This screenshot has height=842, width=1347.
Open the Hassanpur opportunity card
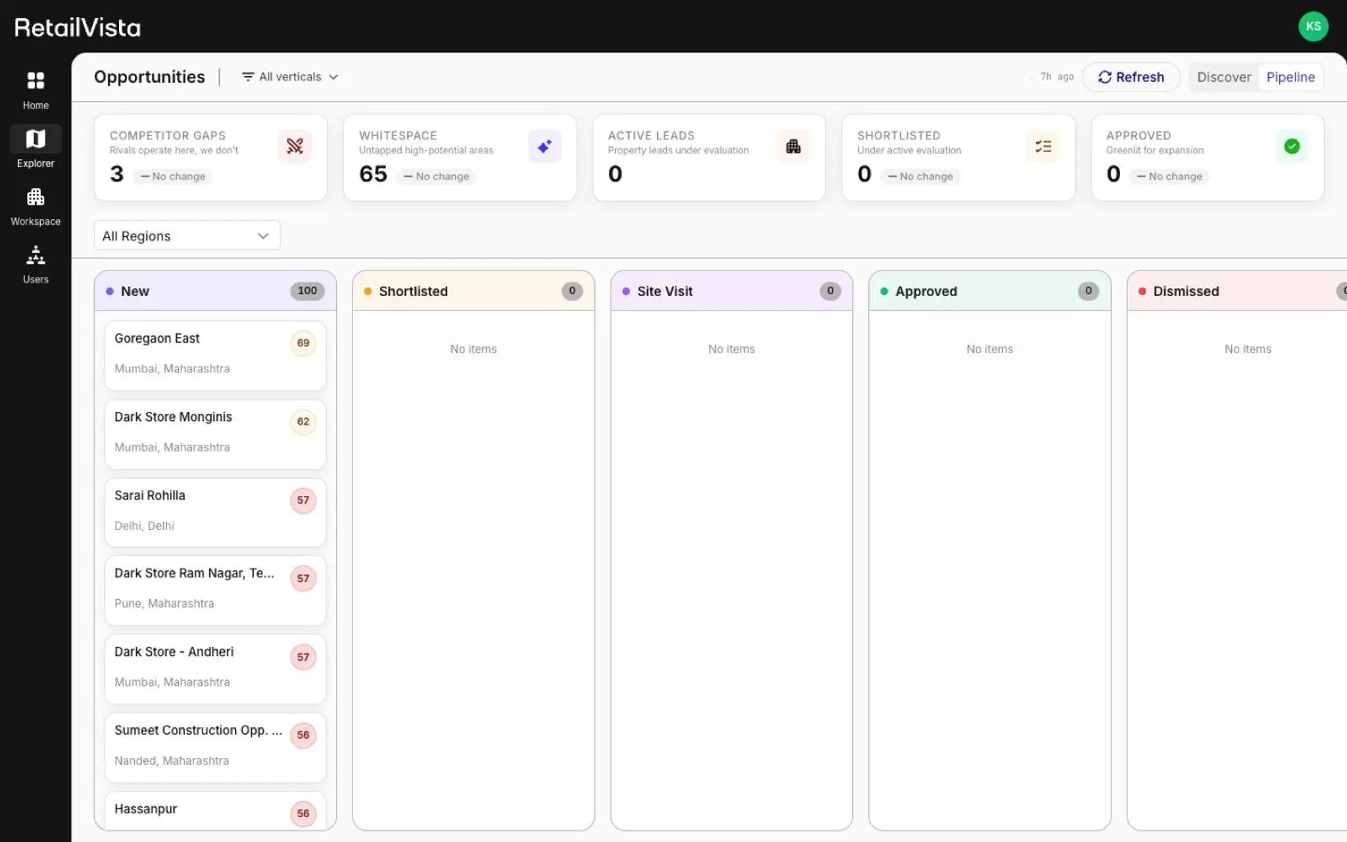pos(215,810)
